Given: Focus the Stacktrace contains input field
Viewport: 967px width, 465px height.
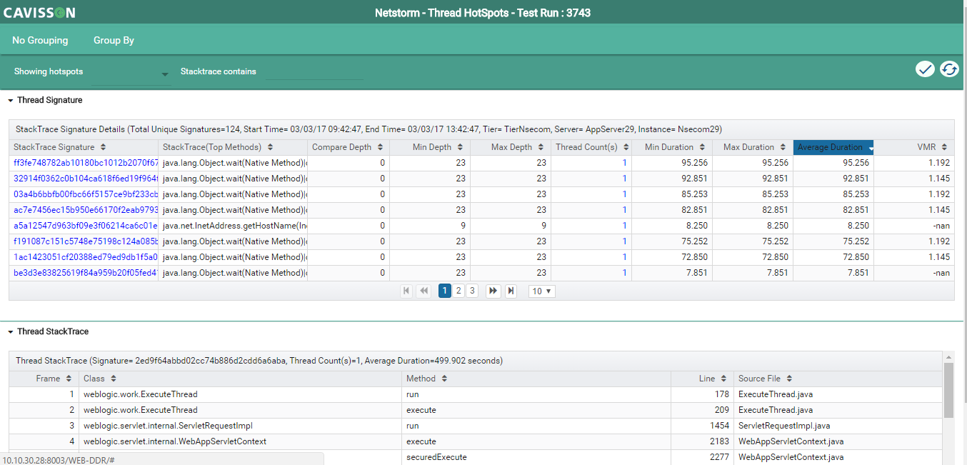Looking at the screenshot, I should (315, 71).
